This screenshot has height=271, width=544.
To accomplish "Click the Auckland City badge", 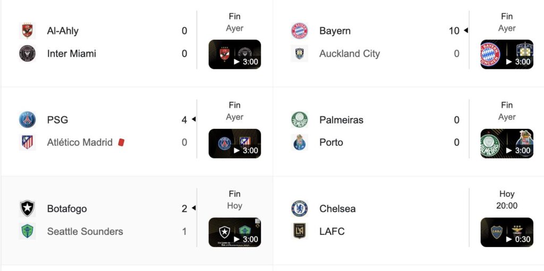I will tap(300, 54).
